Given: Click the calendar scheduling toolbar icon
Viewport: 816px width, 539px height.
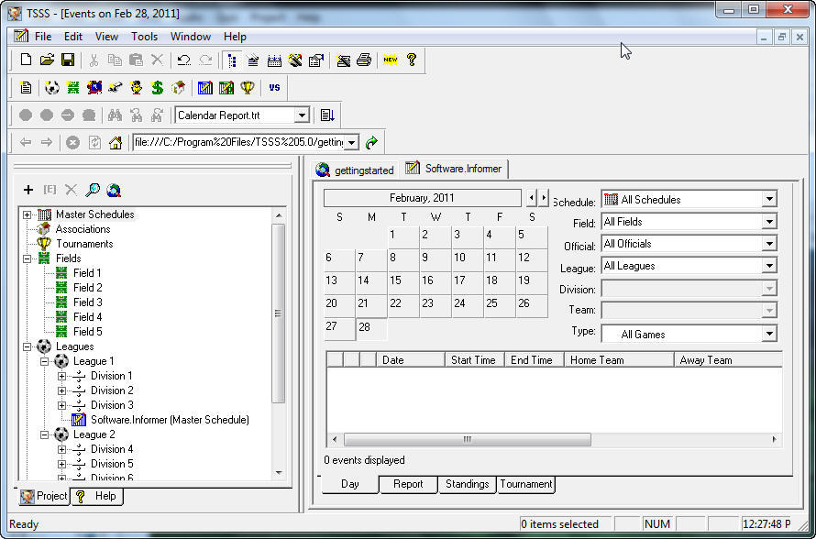Looking at the screenshot, I should click(273, 60).
